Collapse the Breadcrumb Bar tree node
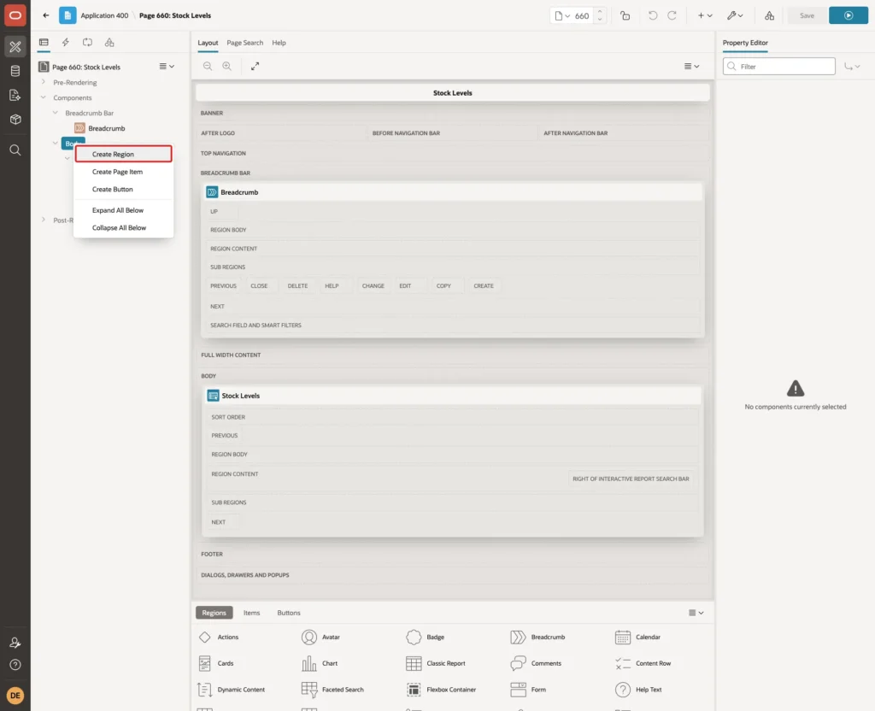Image resolution: width=875 pixels, height=711 pixels. click(x=56, y=113)
